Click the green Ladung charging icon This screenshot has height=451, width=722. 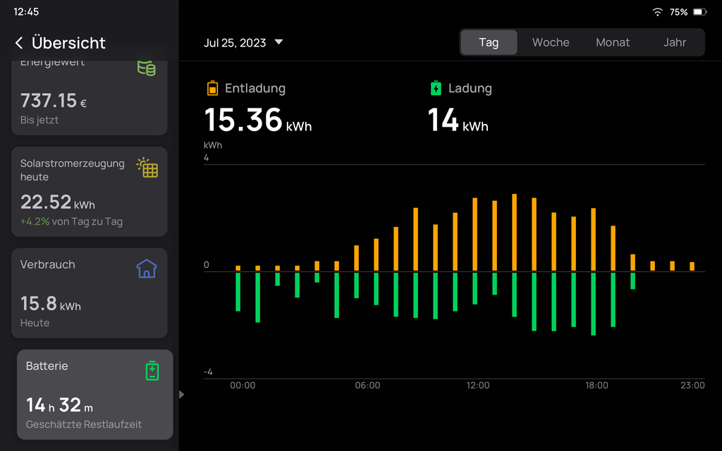click(x=436, y=88)
